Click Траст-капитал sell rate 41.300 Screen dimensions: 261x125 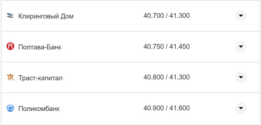point(180,77)
